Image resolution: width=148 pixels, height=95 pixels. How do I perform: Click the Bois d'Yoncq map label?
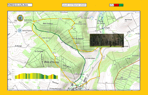(x=52, y=62)
